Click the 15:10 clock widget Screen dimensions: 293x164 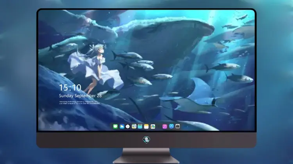(x=70, y=87)
